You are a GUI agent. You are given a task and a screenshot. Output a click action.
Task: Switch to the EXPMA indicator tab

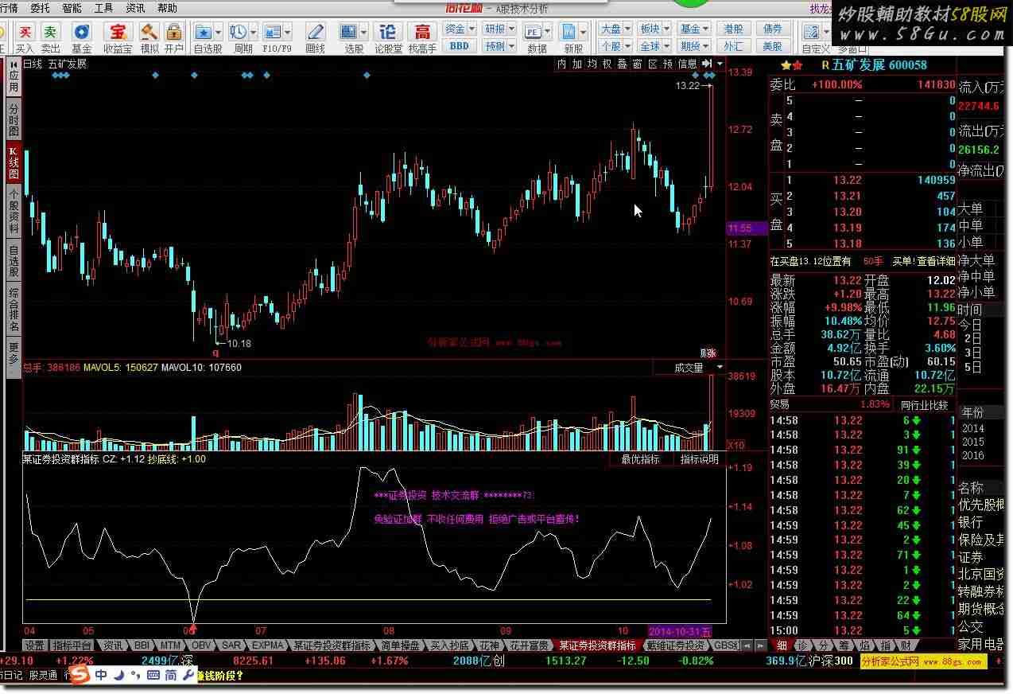(x=268, y=645)
